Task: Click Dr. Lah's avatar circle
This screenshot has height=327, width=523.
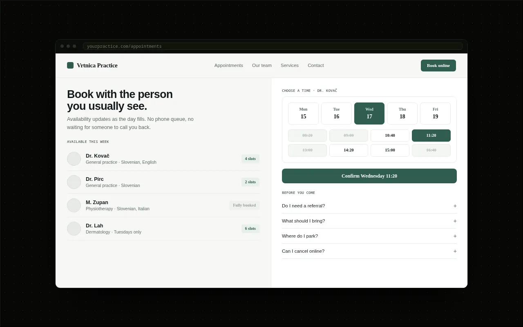Action: click(74, 229)
